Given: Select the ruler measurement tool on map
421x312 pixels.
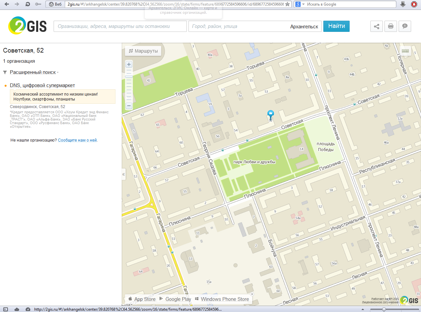Looking at the screenshot, I should (405, 51).
